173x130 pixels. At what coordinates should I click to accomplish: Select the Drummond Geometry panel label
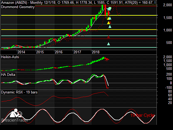pos(18,7)
